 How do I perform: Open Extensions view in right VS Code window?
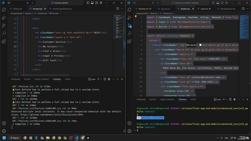pyautogui.click(x=129, y=41)
